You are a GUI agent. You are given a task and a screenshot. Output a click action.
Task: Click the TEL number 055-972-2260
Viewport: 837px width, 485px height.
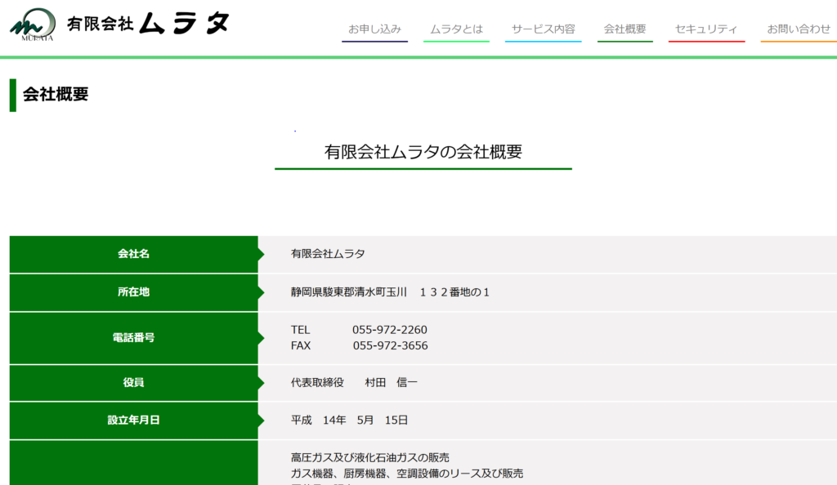click(x=389, y=330)
